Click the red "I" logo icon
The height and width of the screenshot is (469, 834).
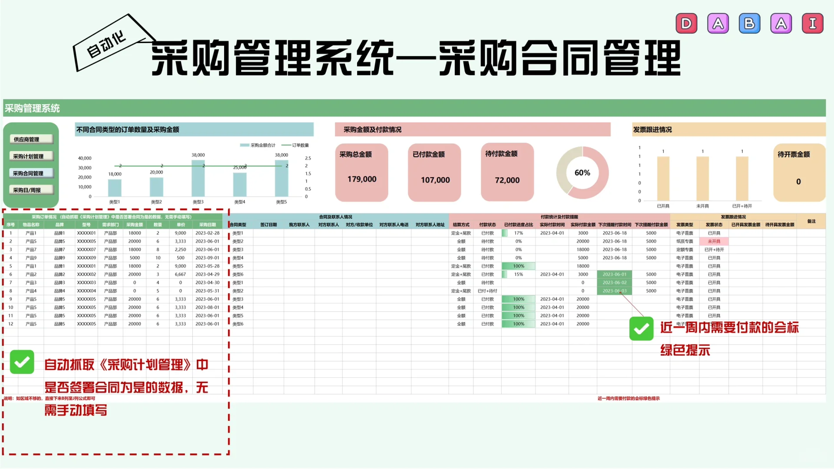(812, 23)
